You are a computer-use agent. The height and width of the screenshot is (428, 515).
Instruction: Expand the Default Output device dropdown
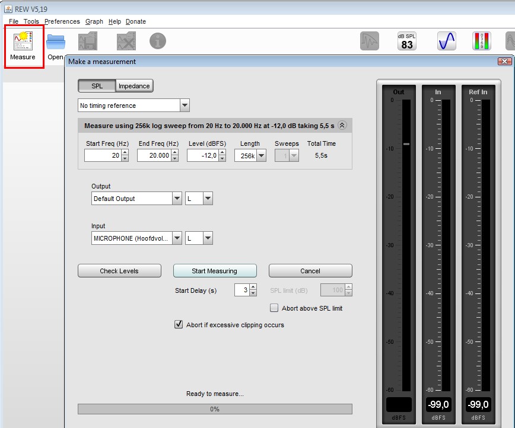(x=177, y=199)
